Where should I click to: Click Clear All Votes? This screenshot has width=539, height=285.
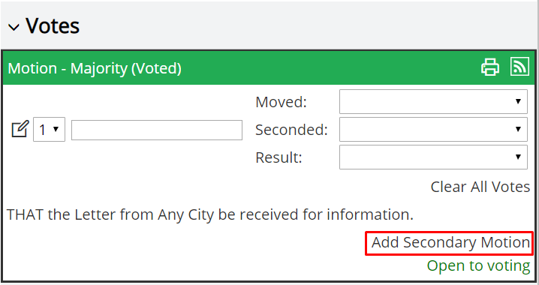[x=480, y=187]
